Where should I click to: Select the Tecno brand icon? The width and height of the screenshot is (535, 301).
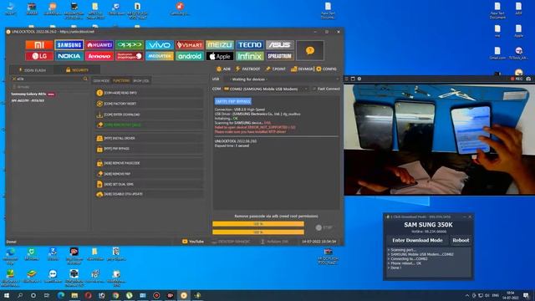pos(249,45)
